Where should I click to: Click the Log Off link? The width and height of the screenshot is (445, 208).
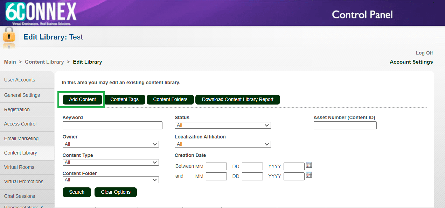click(424, 53)
